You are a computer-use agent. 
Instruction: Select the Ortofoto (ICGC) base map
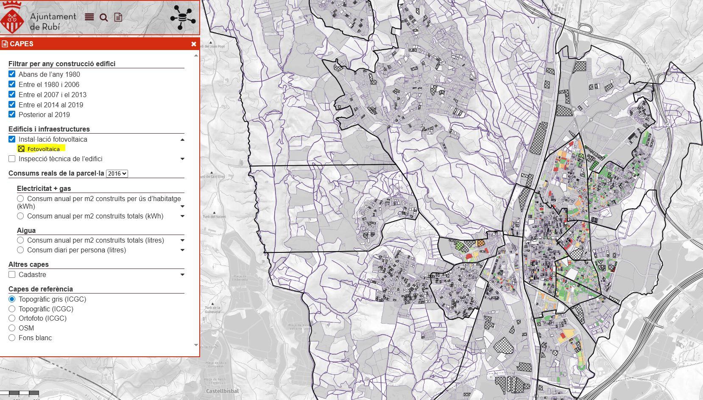(x=12, y=318)
